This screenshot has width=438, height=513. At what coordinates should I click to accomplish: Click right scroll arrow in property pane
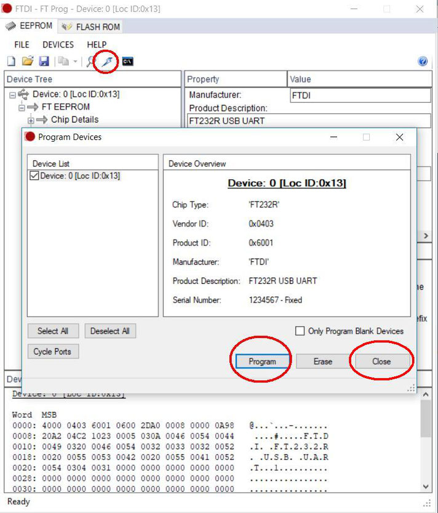point(426,236)
